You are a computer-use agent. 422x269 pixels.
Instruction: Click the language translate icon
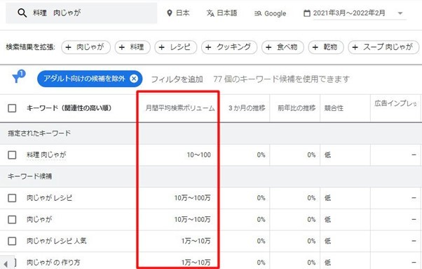pos(210,13)
